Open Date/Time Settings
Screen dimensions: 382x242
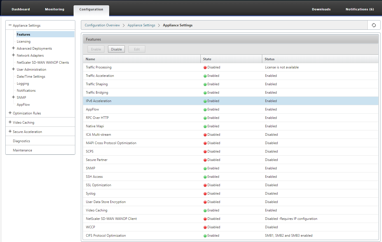click(31, 77)
